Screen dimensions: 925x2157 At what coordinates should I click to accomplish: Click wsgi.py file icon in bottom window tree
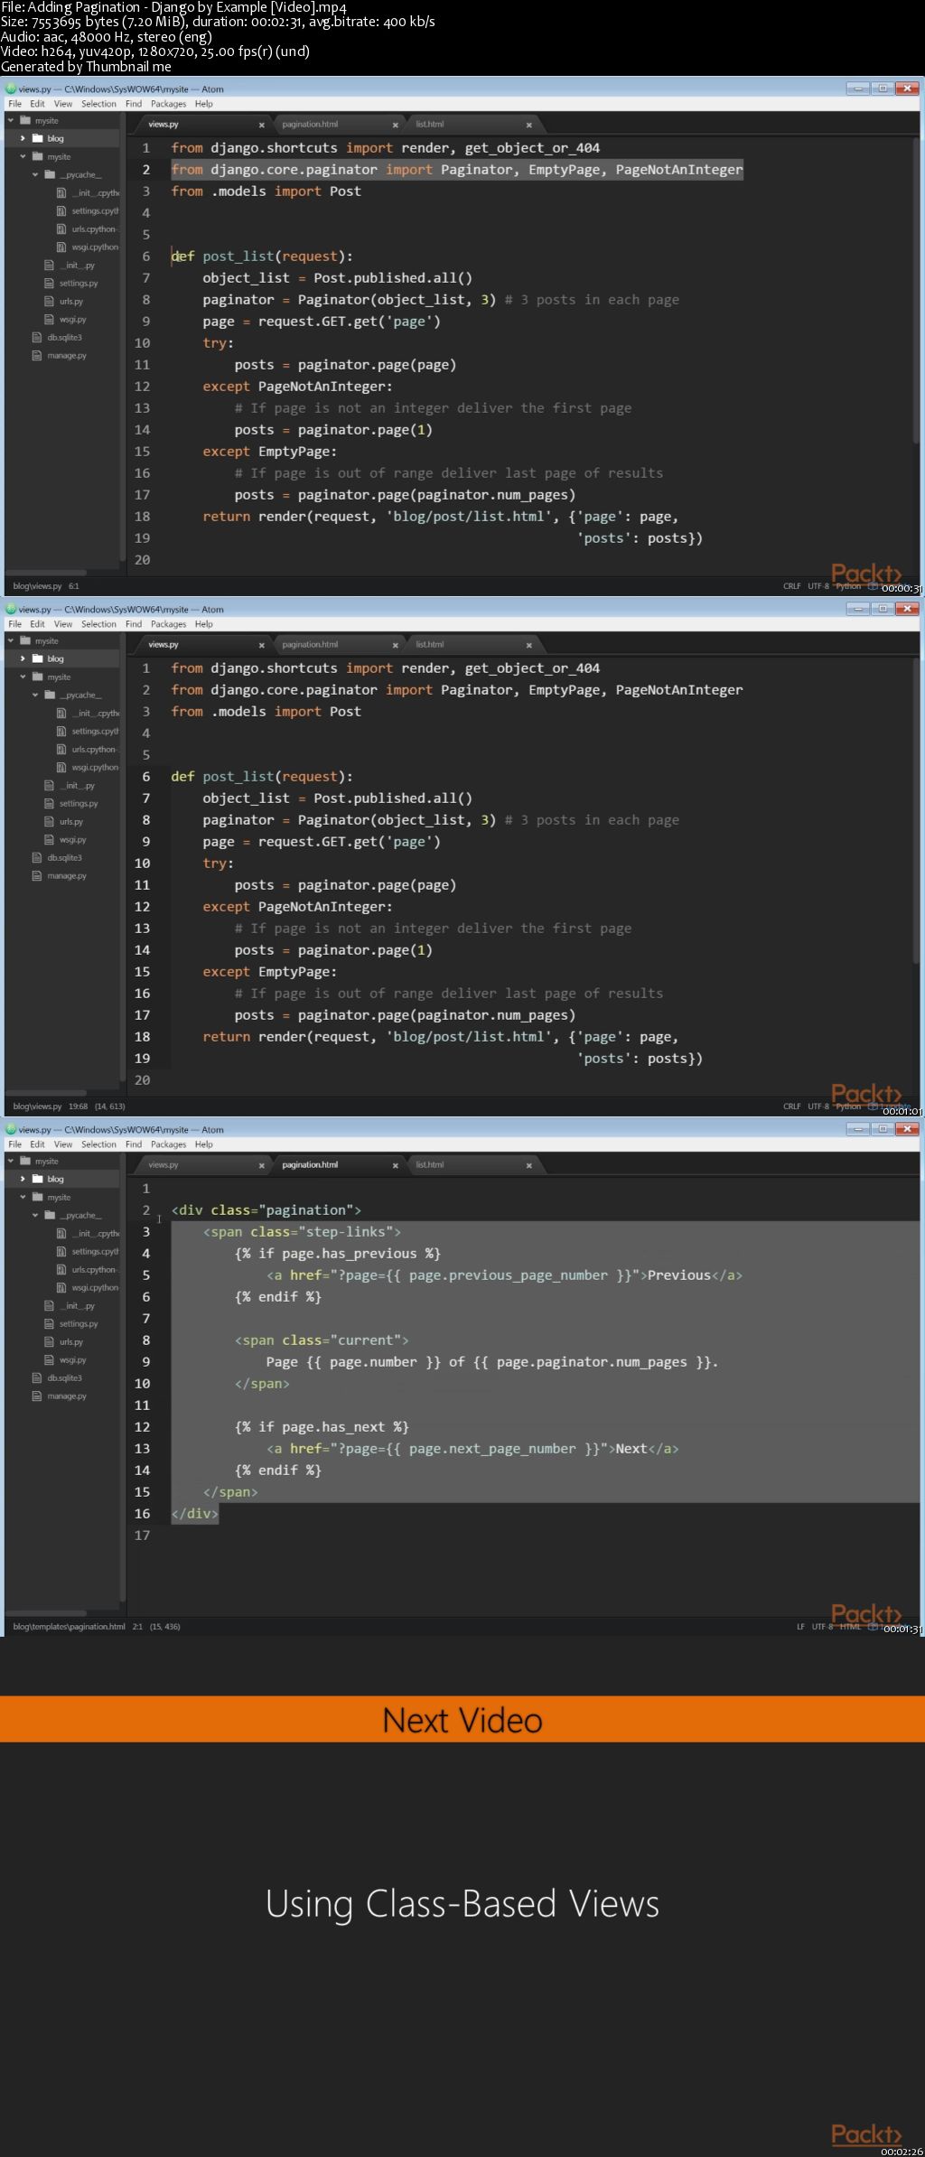49,1360
